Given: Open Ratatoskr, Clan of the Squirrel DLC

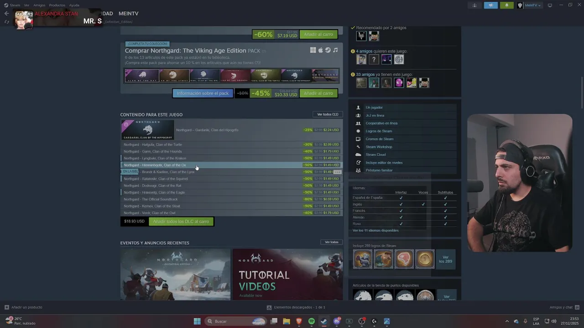Looking at the screenshot, I should (231, 179).
